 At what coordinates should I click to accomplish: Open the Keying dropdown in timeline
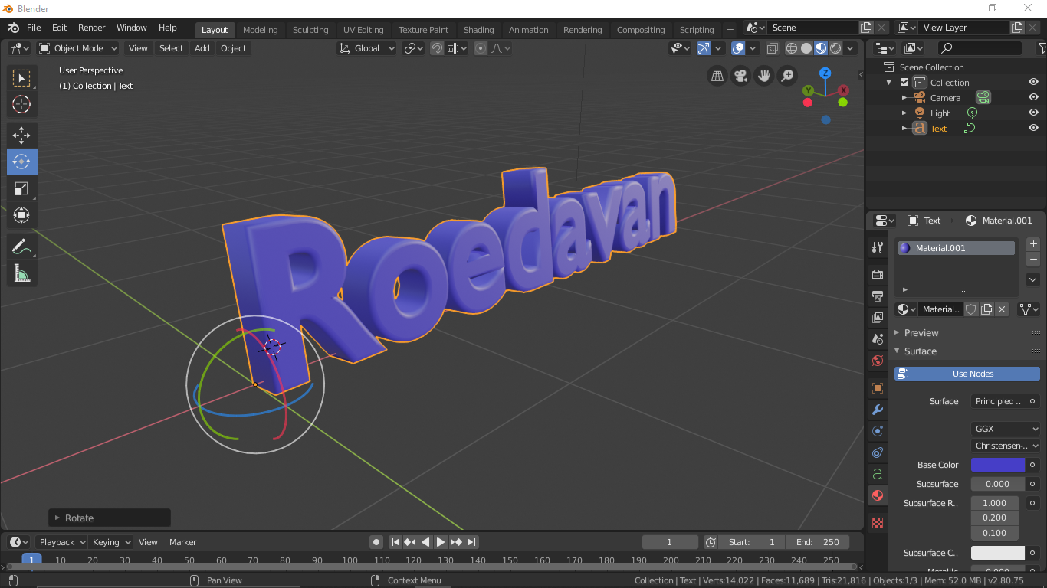(112, 542)
